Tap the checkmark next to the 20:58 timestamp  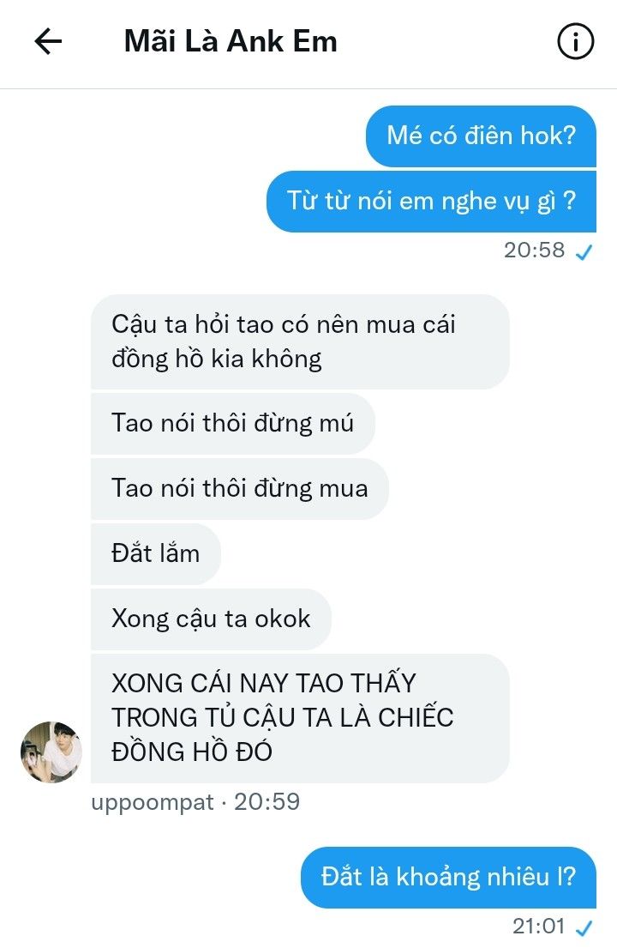click(x=584, y=251)
